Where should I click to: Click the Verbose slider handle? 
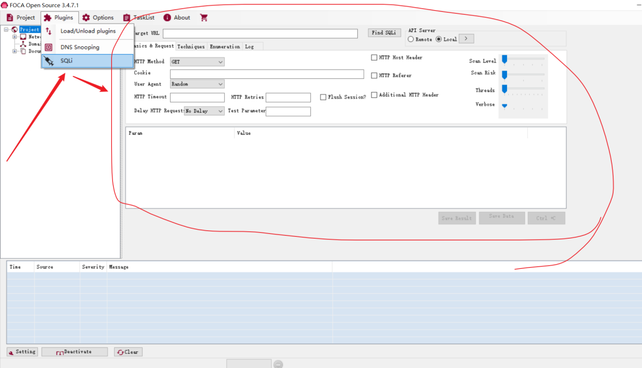(505, 106)
